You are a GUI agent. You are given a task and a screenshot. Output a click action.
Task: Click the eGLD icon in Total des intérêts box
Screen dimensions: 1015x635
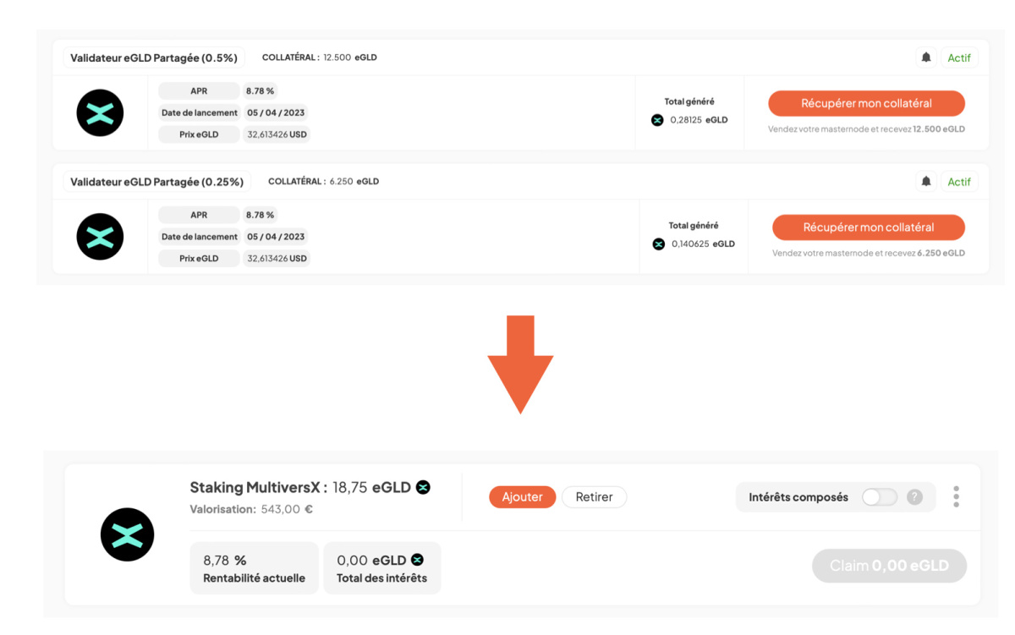tap(417, 560)
